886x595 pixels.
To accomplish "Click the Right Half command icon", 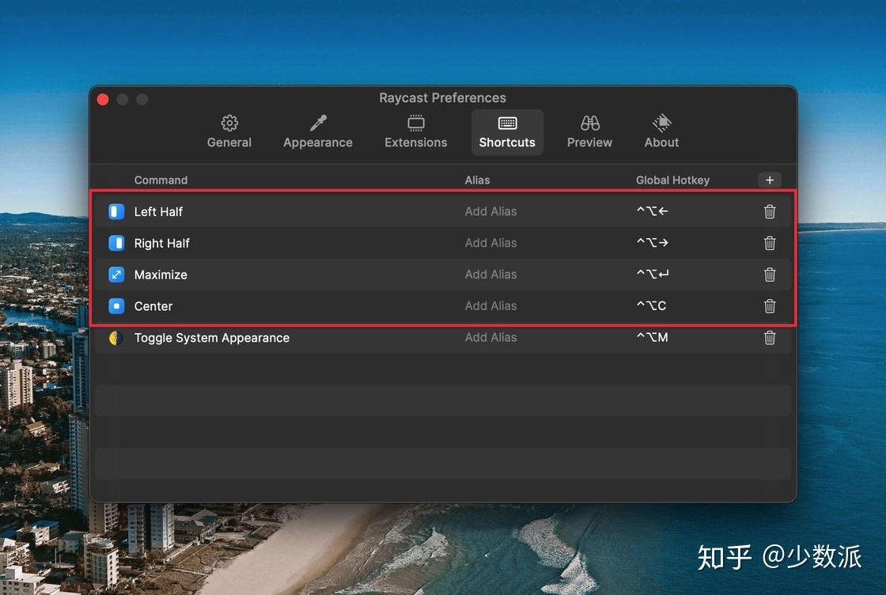I will tap(115, 243).
